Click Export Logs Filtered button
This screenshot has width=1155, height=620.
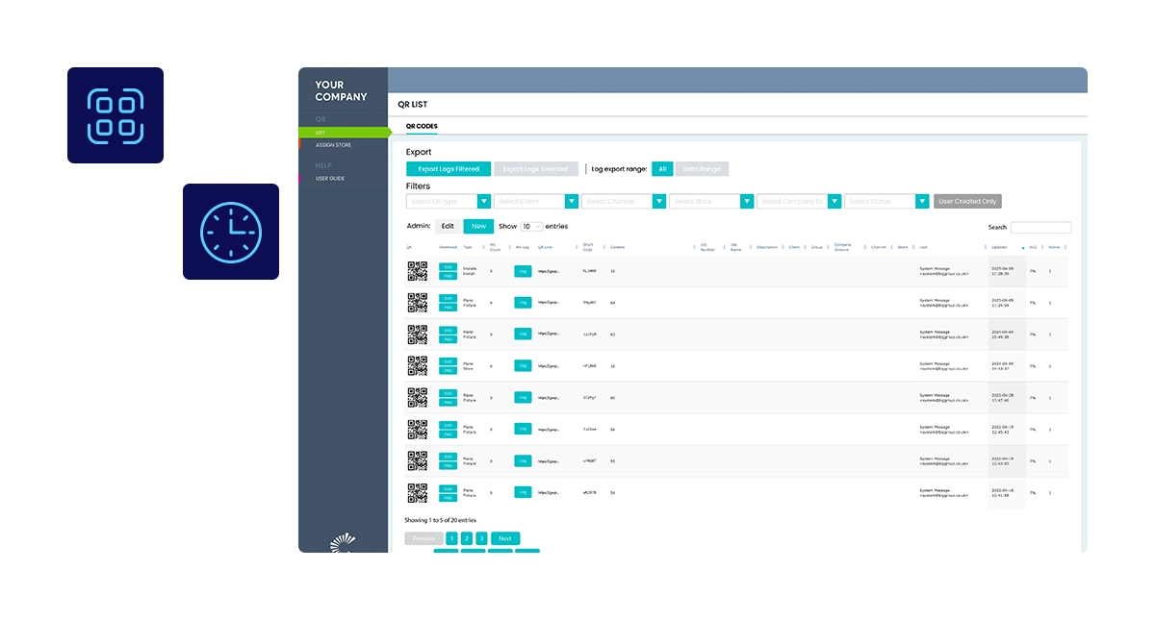[x=449, y=169]
